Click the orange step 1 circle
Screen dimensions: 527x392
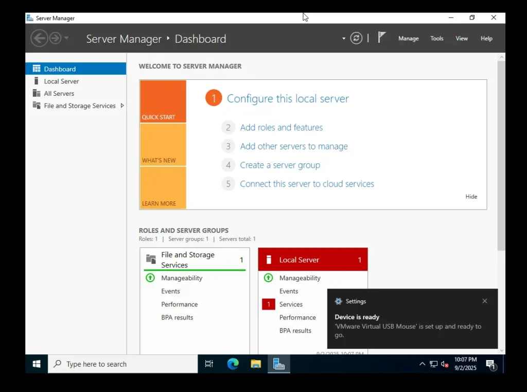(214, 98)
